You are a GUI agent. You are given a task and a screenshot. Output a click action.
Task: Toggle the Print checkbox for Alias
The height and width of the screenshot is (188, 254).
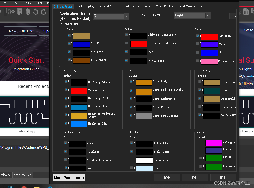65,143
